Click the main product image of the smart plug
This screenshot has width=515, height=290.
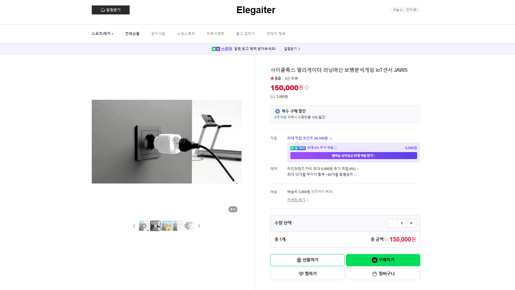point(167,141)
